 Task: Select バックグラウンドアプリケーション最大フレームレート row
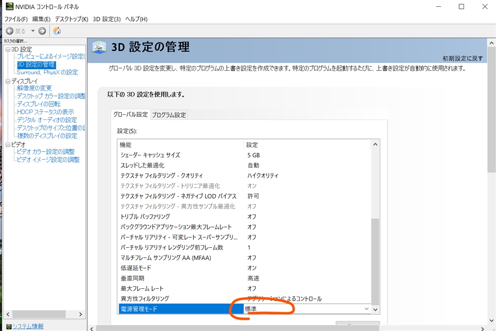pos(244,227)
